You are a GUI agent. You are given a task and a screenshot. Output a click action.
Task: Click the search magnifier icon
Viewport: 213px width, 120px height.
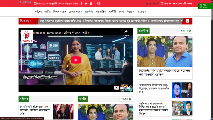point(99,3)
